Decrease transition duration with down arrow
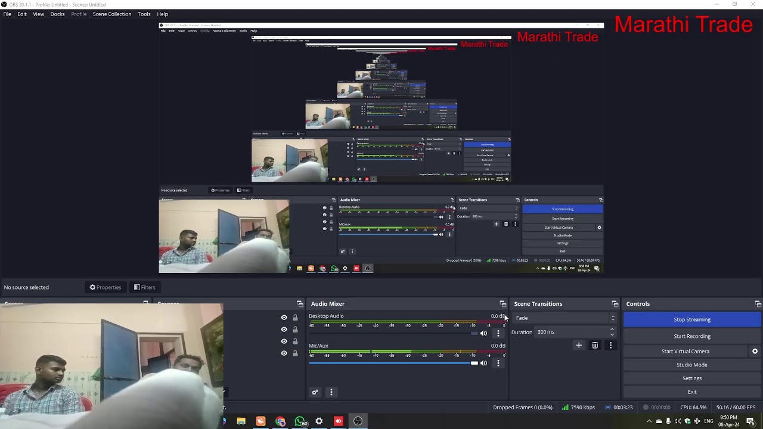 click(612, 335)
